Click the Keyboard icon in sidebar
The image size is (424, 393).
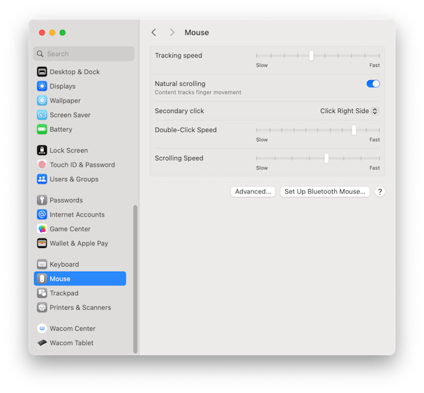tap(42, 264)
